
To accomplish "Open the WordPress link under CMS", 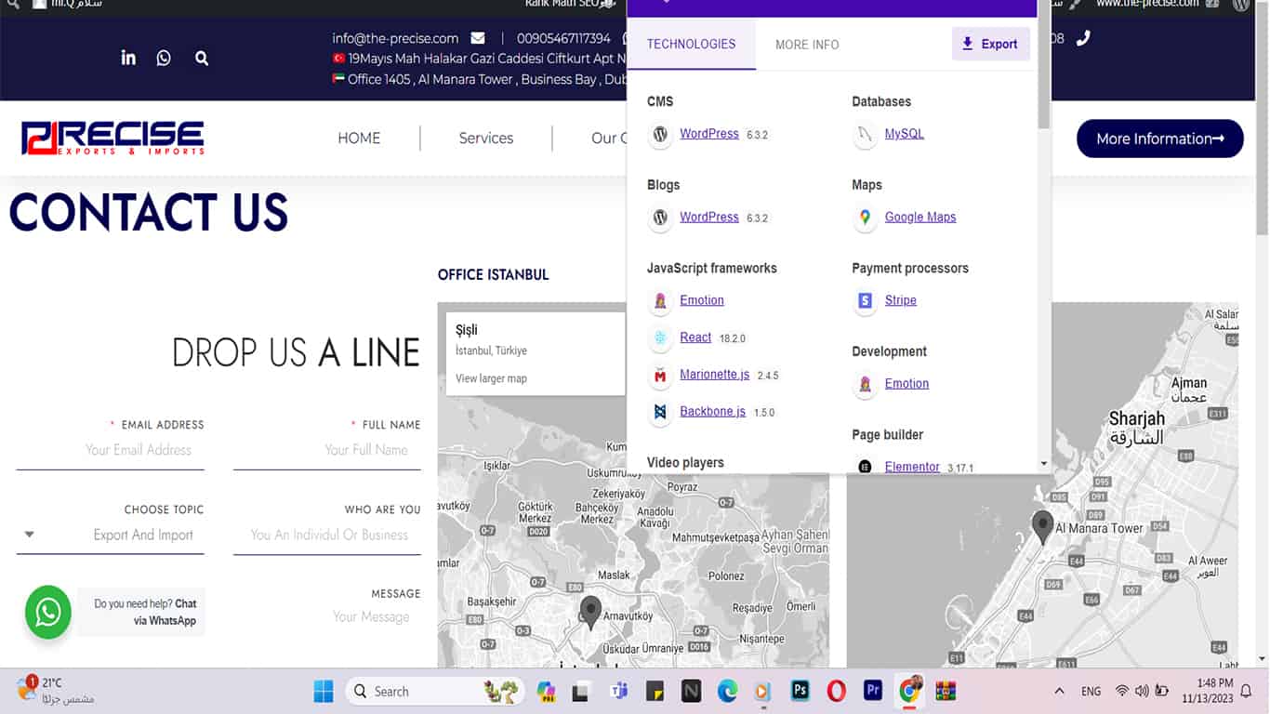I will [709, 133].
